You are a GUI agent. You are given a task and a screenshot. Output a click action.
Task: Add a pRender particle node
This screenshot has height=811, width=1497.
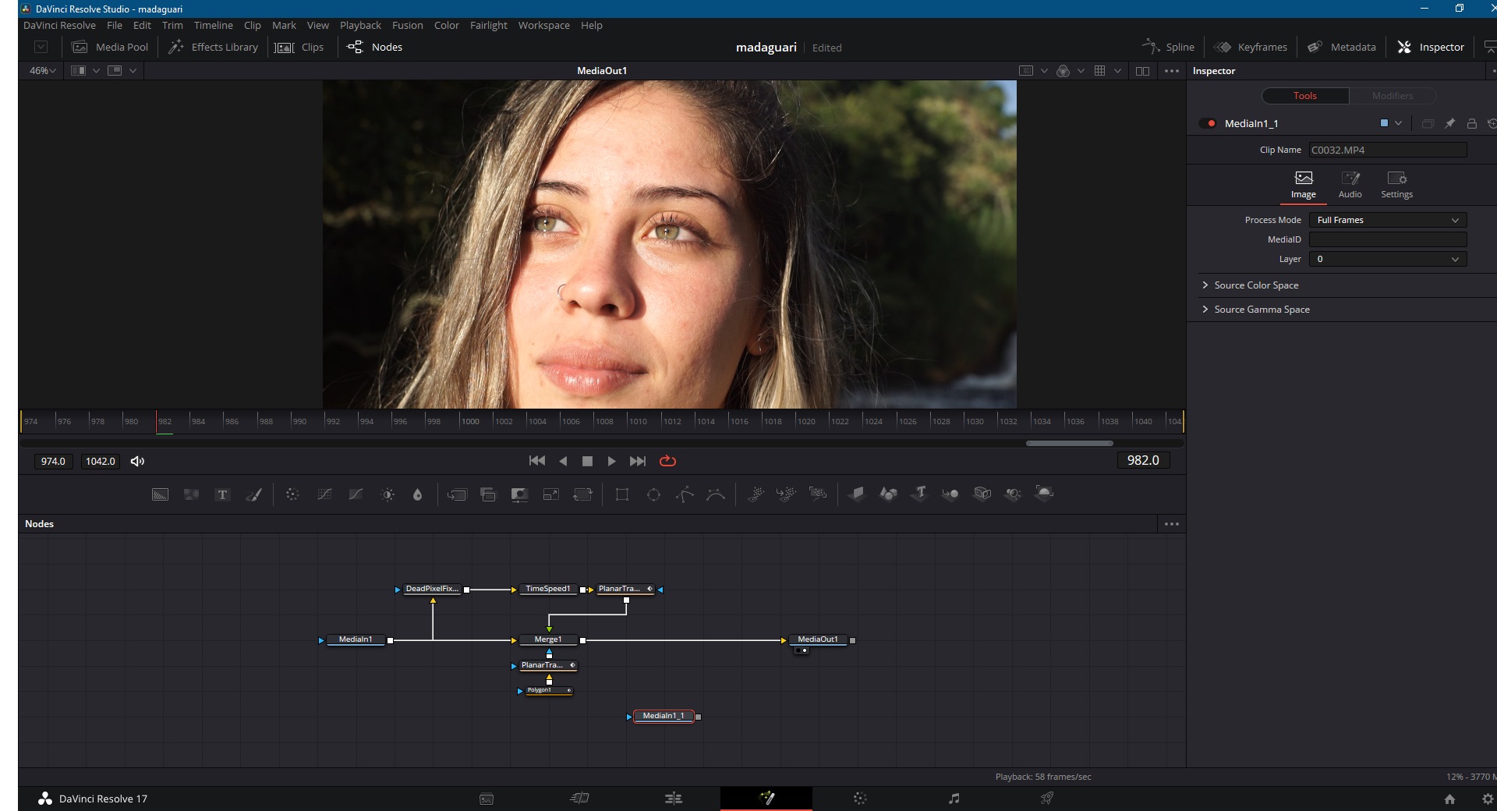tap(817, 494)
